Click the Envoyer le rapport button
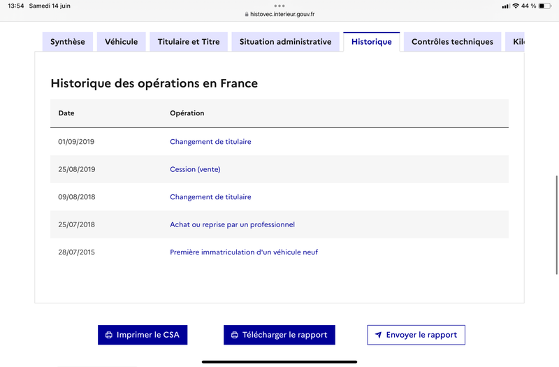The width and height of the screenshot is (559, 367). [x=416, y=335]
